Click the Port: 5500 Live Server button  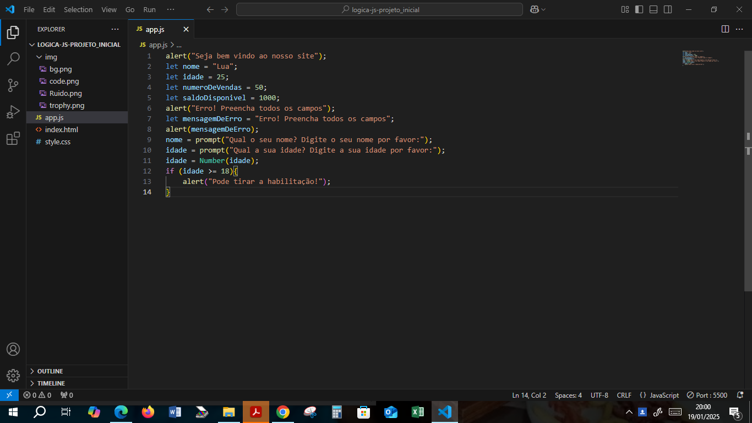(707, 395)
